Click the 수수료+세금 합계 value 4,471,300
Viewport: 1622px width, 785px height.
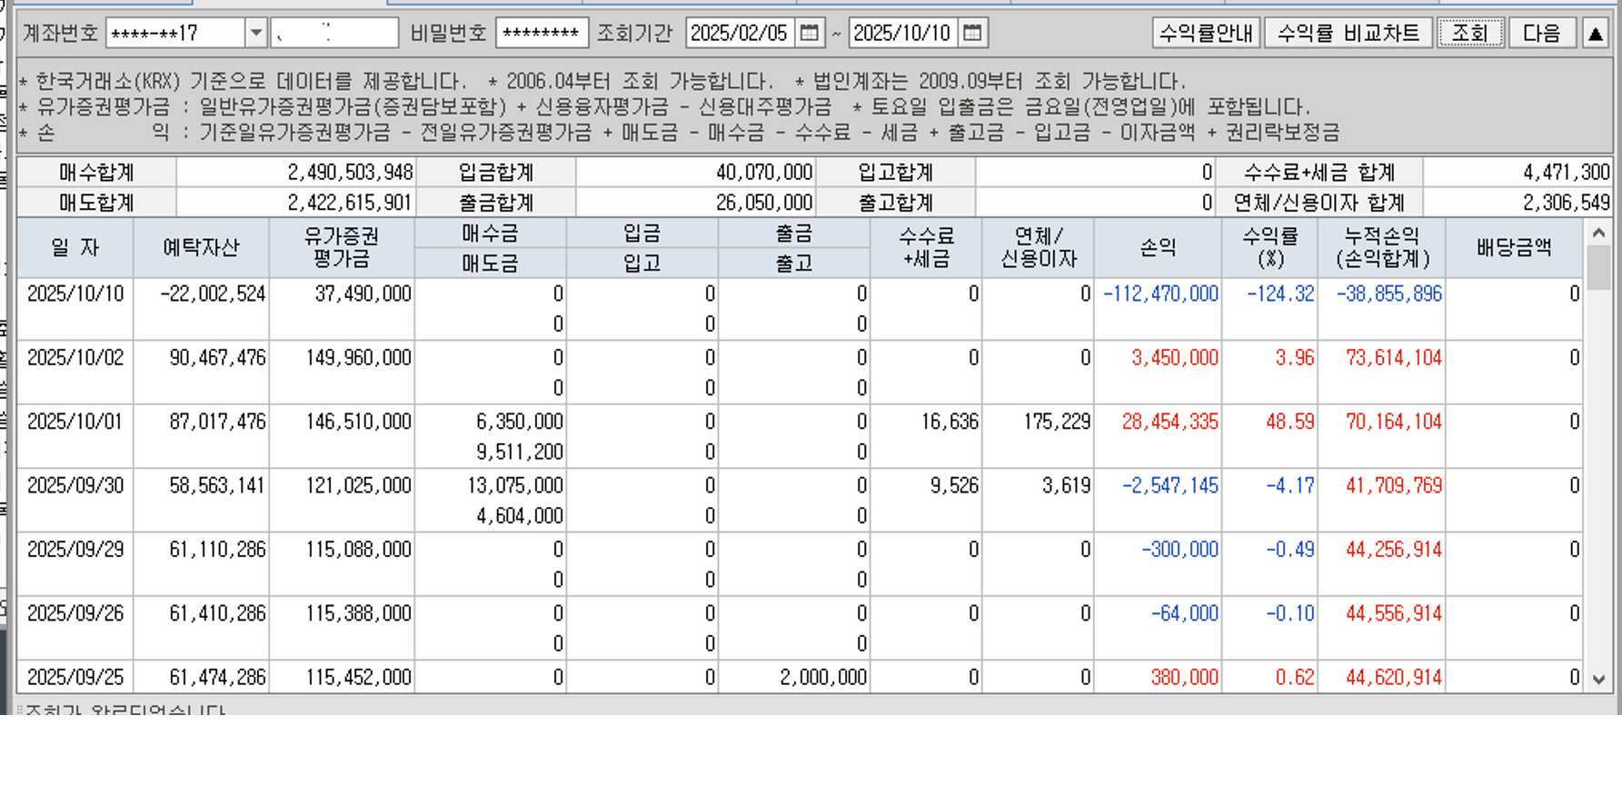pos(1567,173)
